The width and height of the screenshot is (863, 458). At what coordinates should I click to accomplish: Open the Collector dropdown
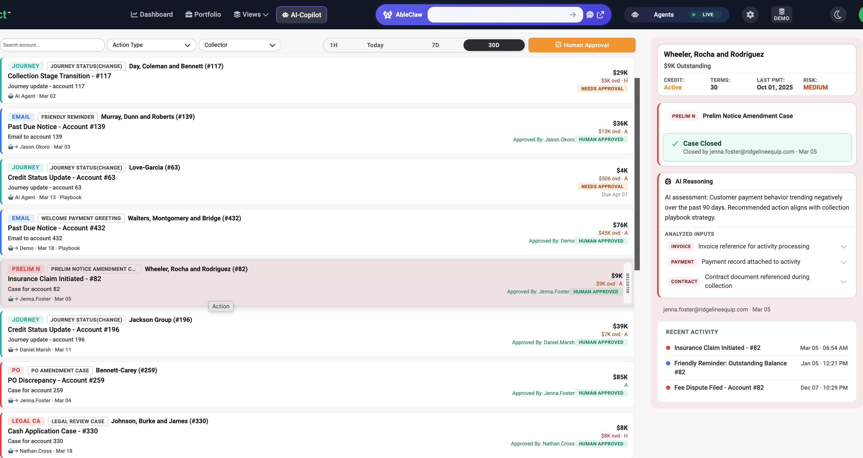(x=239, y=45)
